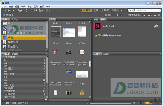Click 桌面 in the path bar

pos(8,15)
